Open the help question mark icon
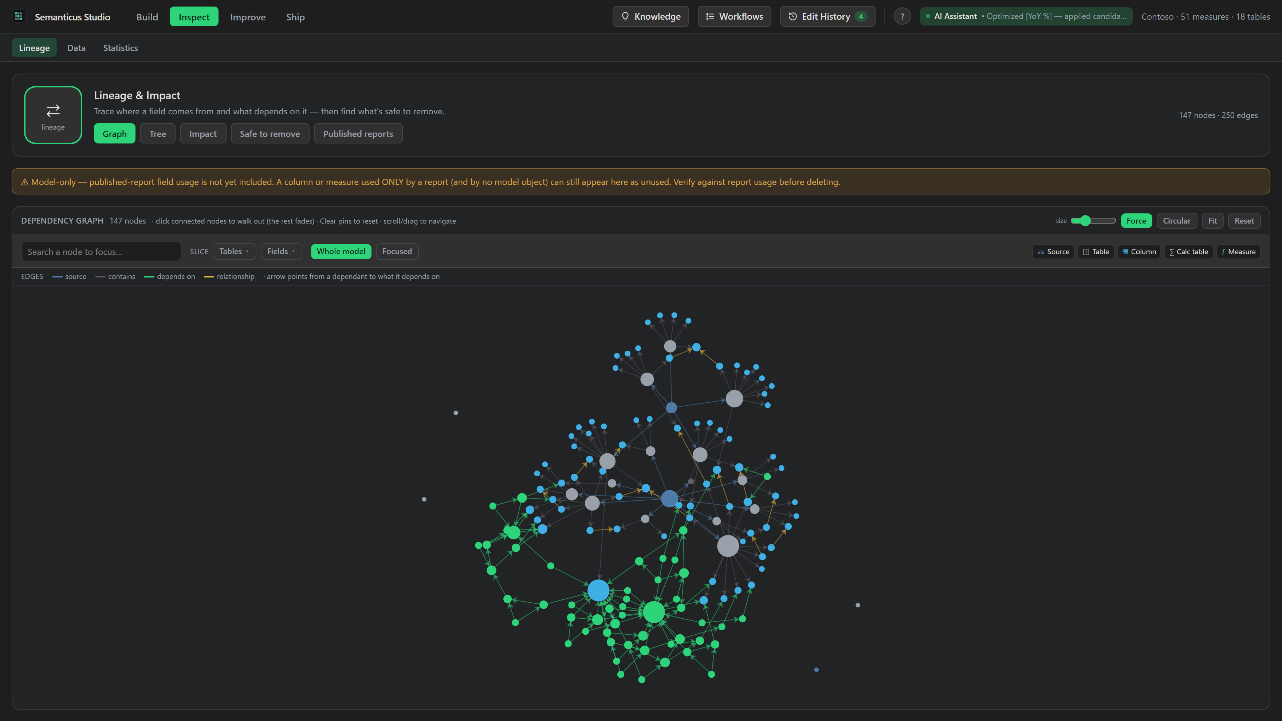The image size is (1282, 721). point(902,16)
